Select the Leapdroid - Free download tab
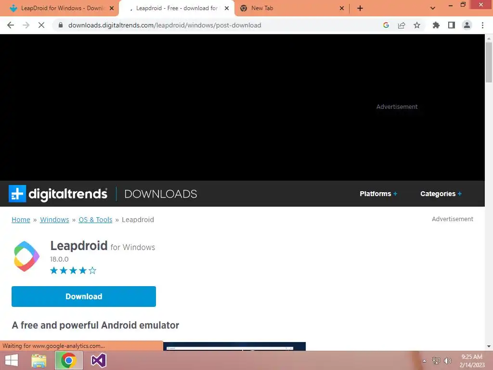493x370 pixels. tap(176, 8)
